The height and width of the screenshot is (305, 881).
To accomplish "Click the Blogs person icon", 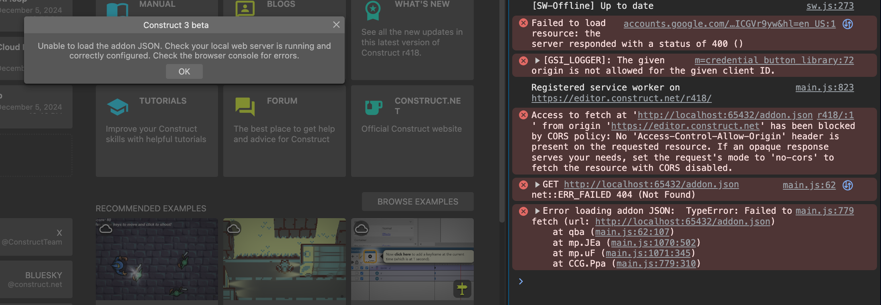I will pos(245,8).
